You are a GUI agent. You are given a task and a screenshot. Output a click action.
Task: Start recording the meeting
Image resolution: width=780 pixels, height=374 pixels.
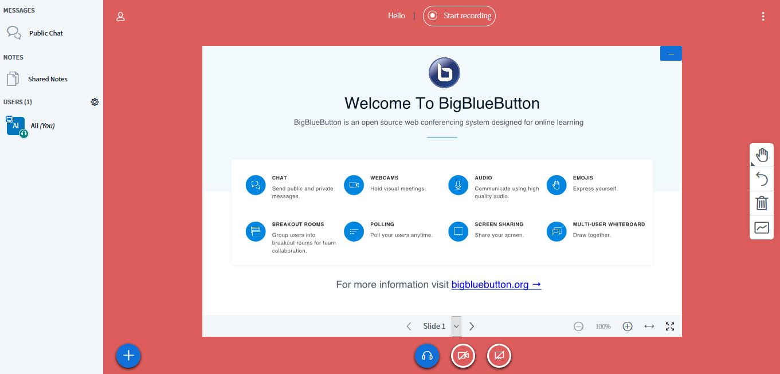pos(459,15)
